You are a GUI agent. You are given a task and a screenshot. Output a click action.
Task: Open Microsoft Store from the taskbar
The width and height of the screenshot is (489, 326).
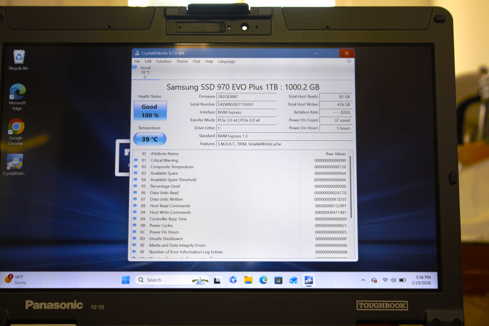tap(278, 280)
